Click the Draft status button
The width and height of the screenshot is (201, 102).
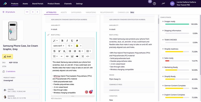tap(8, 57)
